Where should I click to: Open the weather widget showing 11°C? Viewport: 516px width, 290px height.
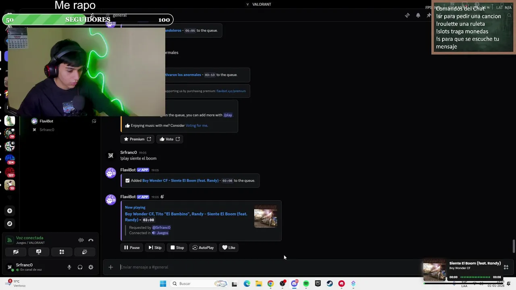(x=15, y=284)
